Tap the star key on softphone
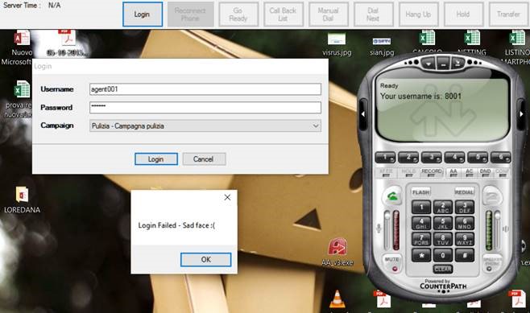 tap(421, 255)
